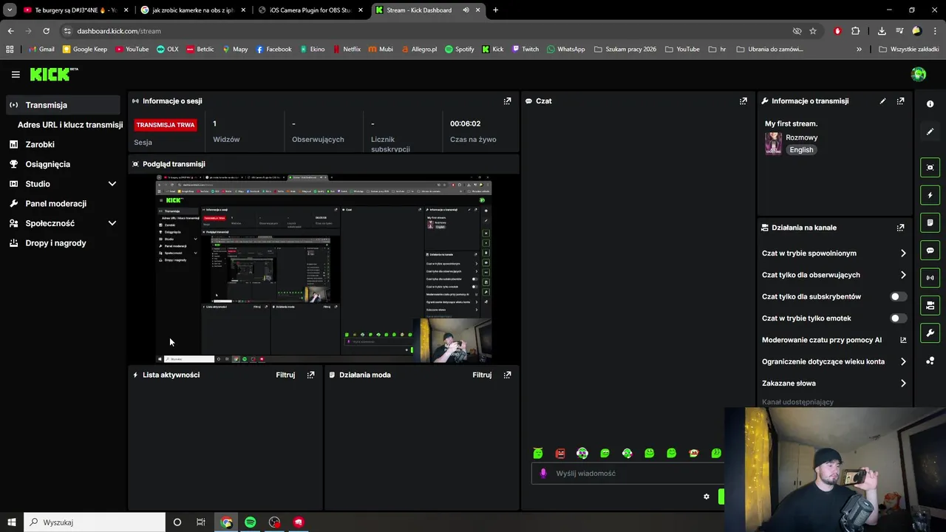Click the TRANSMISJA TRWA live badge

(166, 125)
